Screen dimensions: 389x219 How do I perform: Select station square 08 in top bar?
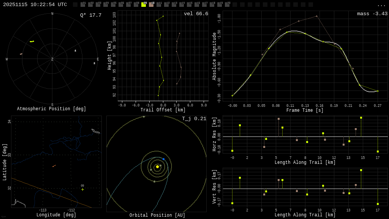pyautogui.click(x=136, y=5)
